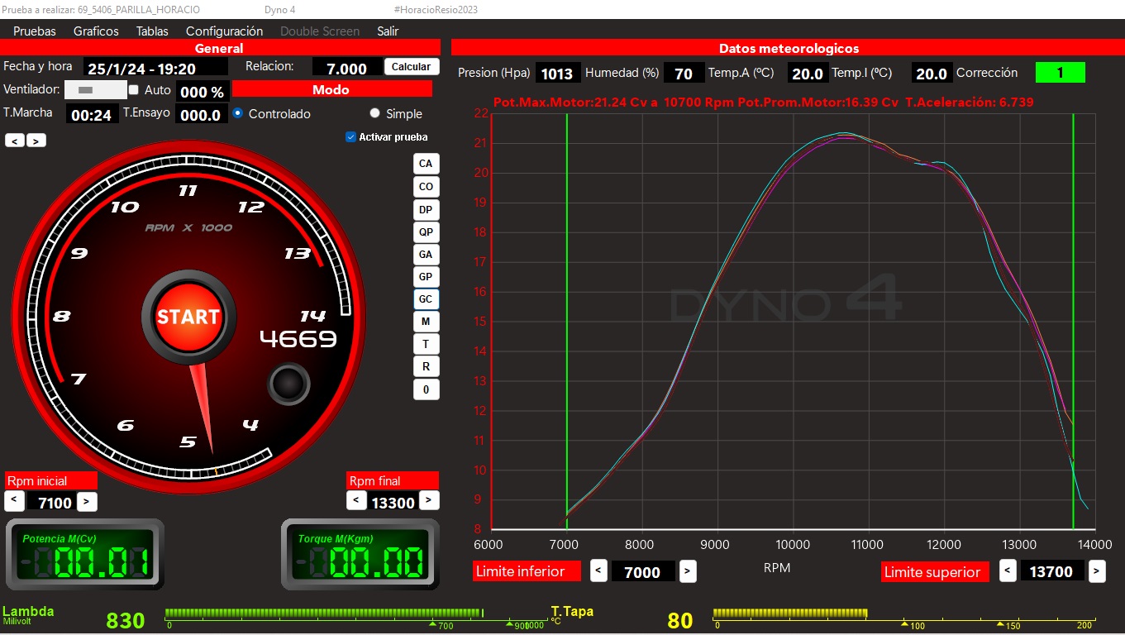Open the Configuración menu
The image size is (1125, 635).
pyautogui.click(x=224, y=31)
